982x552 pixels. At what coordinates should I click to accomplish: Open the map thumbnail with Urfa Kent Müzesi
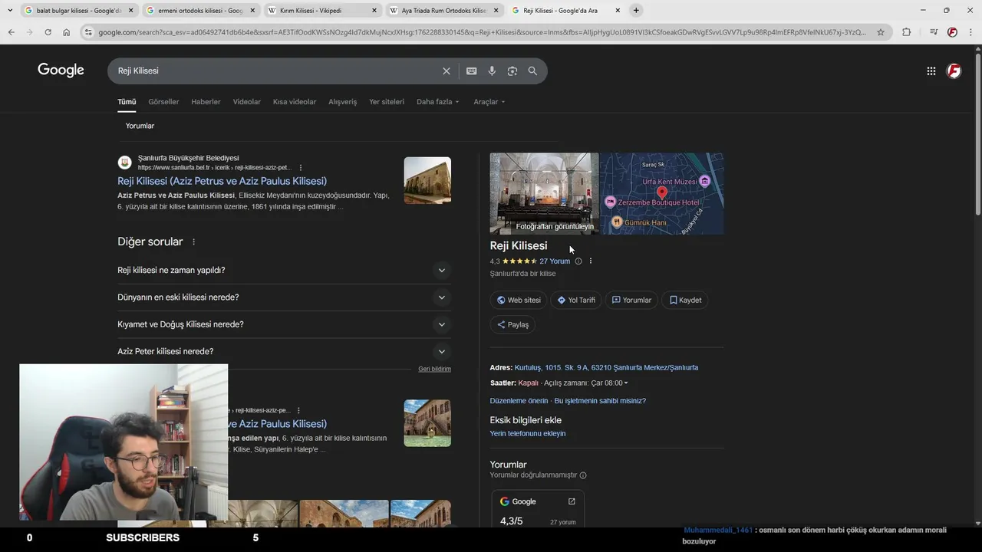pos(662,193)
